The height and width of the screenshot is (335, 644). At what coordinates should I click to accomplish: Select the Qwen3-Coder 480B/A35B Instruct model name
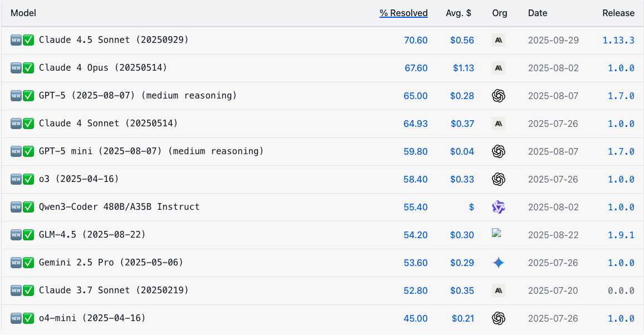(x=119, y=207)
